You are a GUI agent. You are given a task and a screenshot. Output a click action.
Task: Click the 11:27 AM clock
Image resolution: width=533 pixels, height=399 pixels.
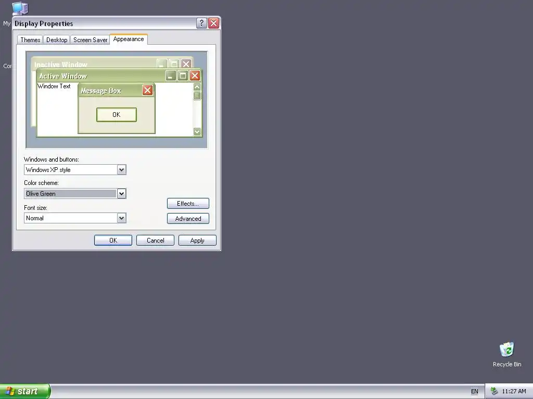click(514, 391)
